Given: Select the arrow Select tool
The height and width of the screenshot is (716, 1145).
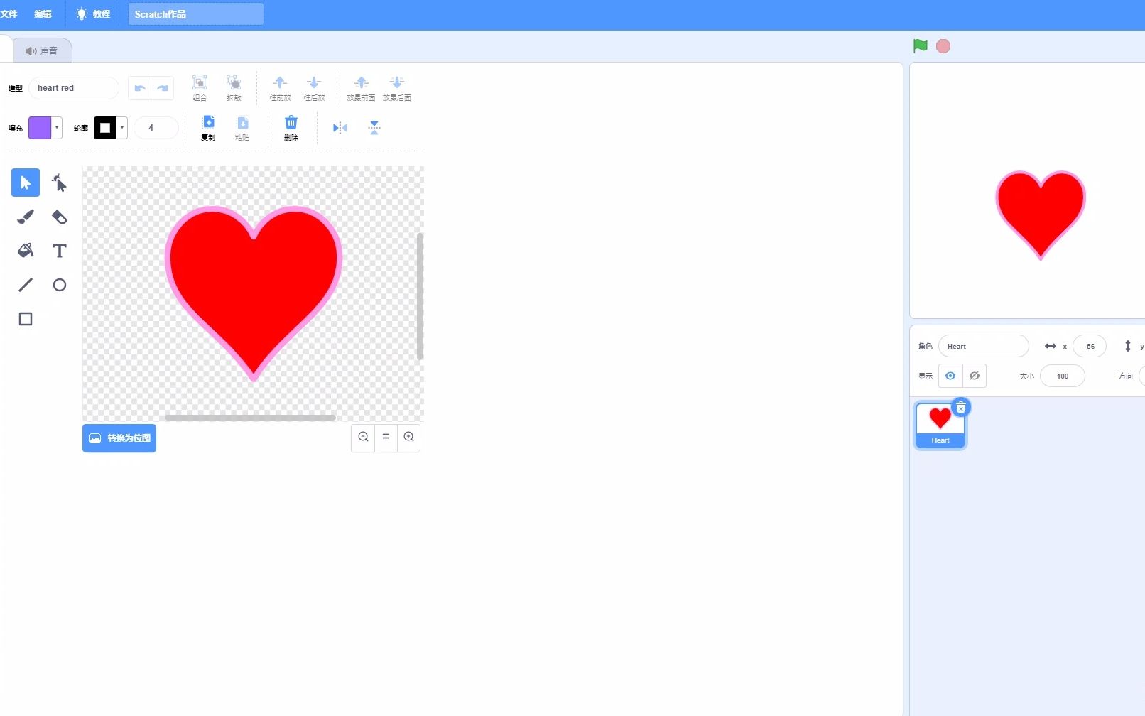Looking at the screenshot, I should click(x=26, y=183).
